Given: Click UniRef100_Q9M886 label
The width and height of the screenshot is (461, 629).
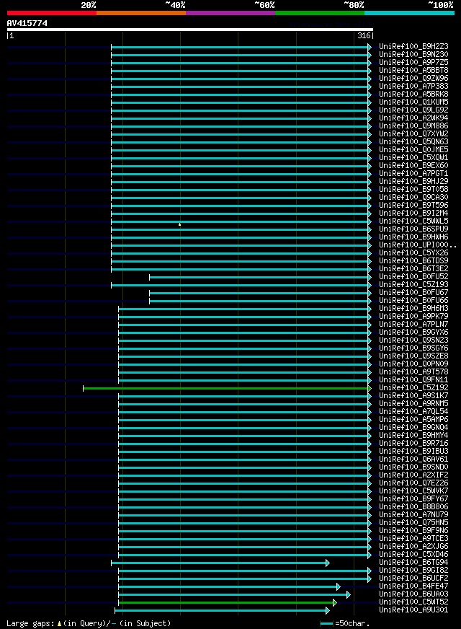Looking at the screenshot, I should click(413, 126).
